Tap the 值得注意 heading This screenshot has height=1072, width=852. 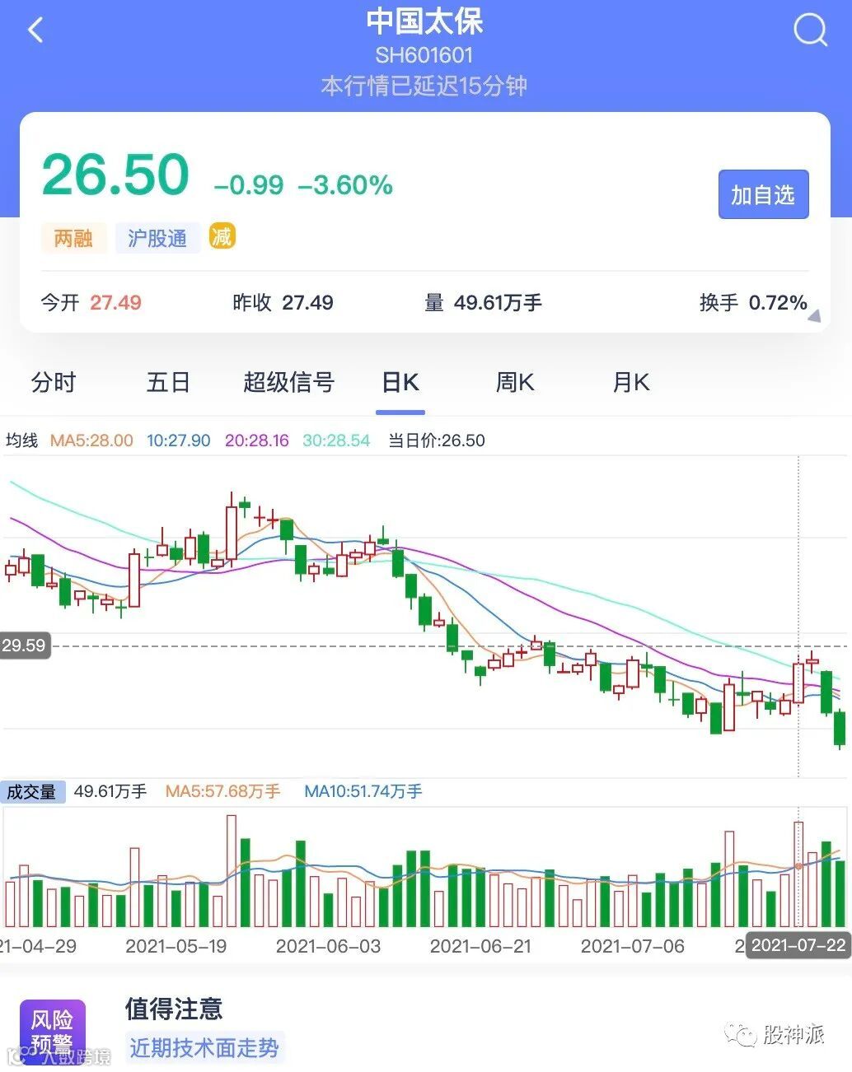(174, 1009)
